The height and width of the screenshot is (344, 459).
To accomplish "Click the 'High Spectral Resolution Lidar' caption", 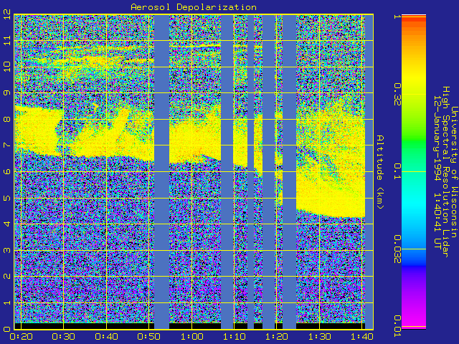I will (446, 172).
